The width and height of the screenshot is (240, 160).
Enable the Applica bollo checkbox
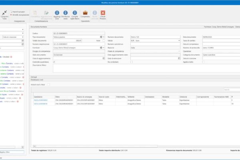(x=203, y=62)
